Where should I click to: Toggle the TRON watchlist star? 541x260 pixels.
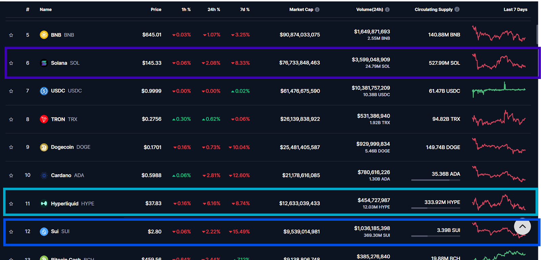point(11,120)
